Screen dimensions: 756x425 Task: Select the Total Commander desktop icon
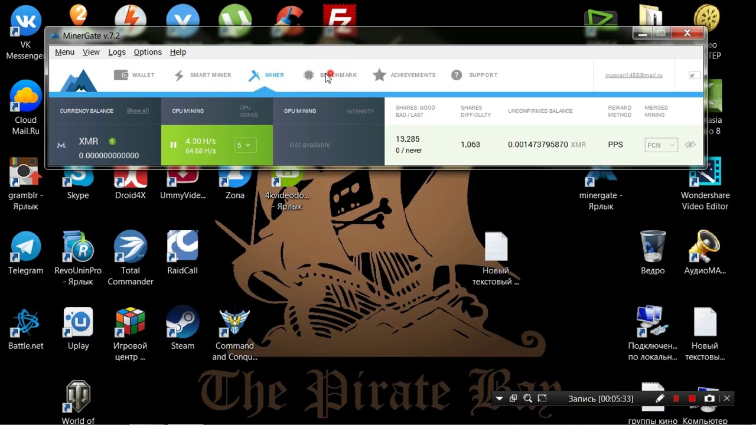click(130, 258)
